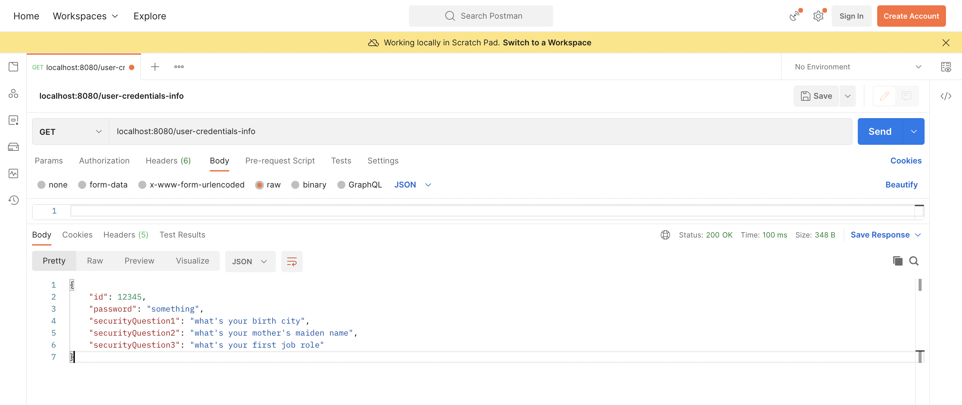Open the Tests tab
Screen dimensions: 962x405
341,161
